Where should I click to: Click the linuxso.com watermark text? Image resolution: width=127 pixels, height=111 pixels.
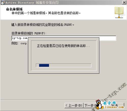click(x=114, y=107)
